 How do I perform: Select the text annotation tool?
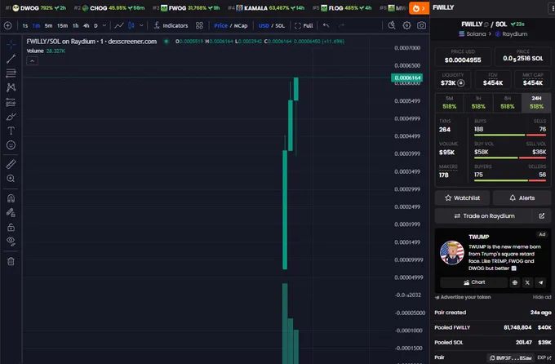11,131
